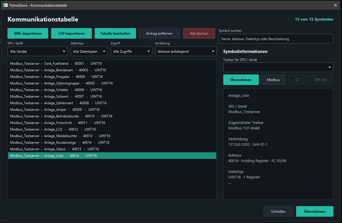Expand the SPS / Gerät dropdown

(x=38, y=51)
